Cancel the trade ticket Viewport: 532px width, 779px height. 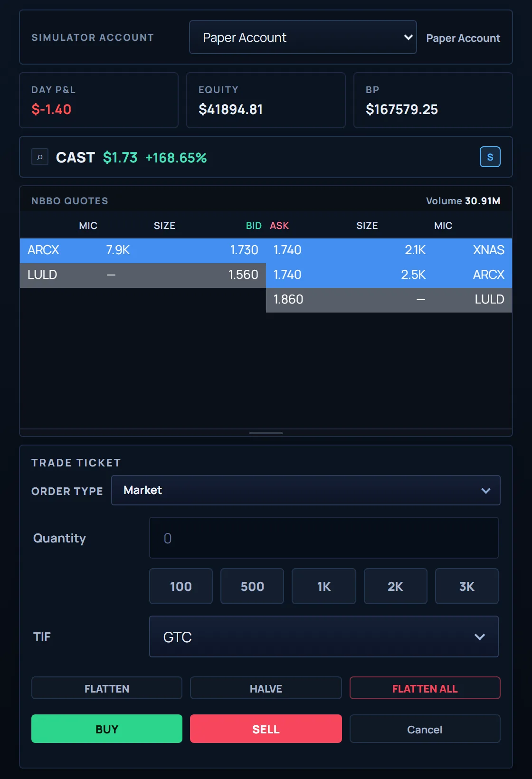pyautogui.click(x=425, y=729)
